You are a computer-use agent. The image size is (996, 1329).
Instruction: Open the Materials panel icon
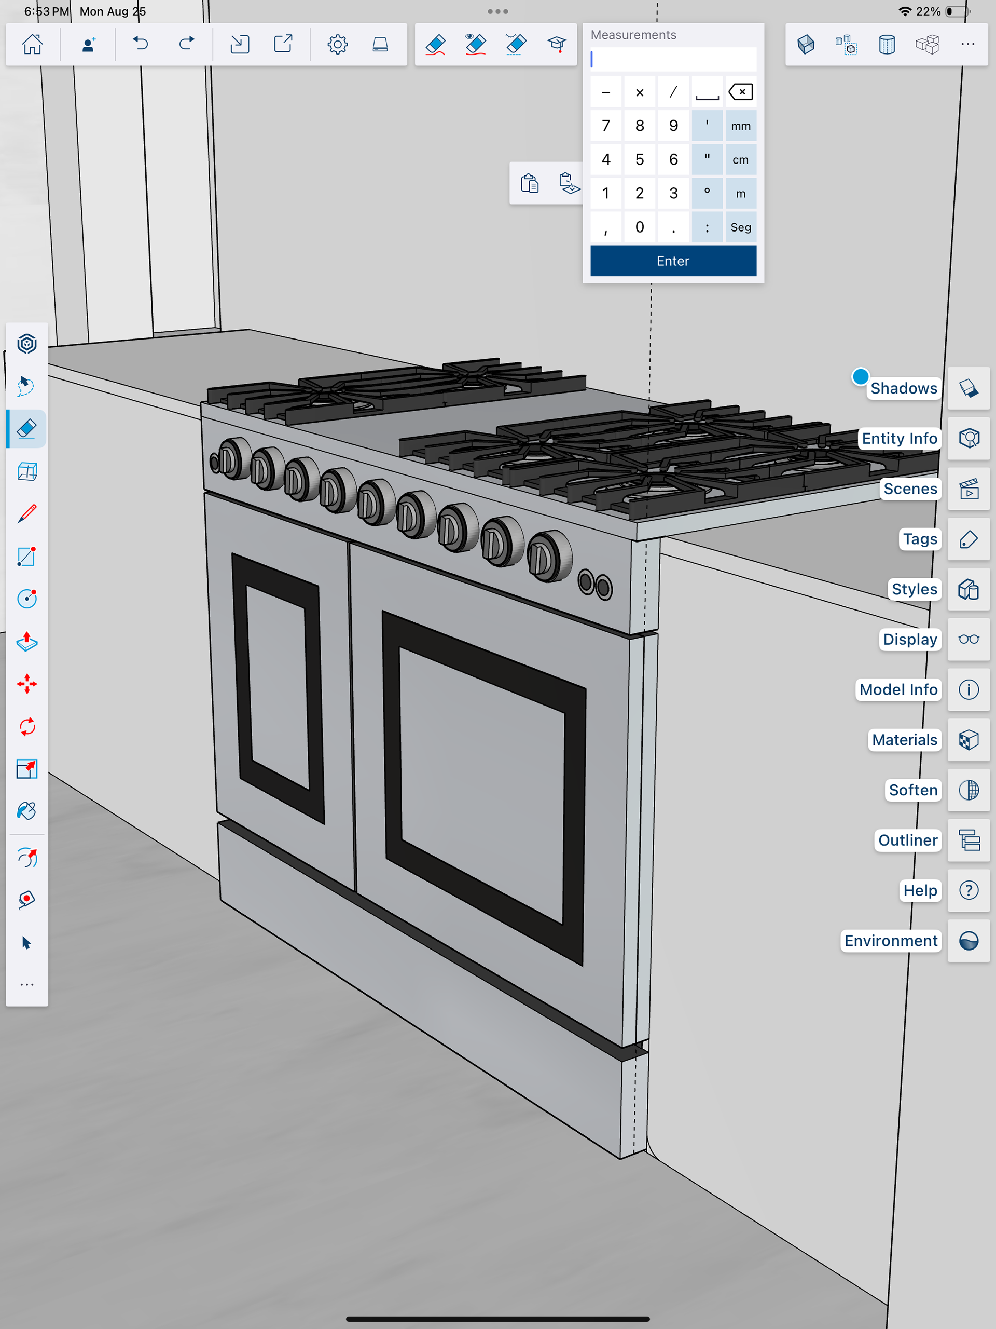(x=969, y=740)
